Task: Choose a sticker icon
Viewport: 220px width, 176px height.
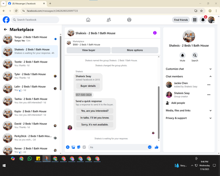Action: [x=79, y=147]
